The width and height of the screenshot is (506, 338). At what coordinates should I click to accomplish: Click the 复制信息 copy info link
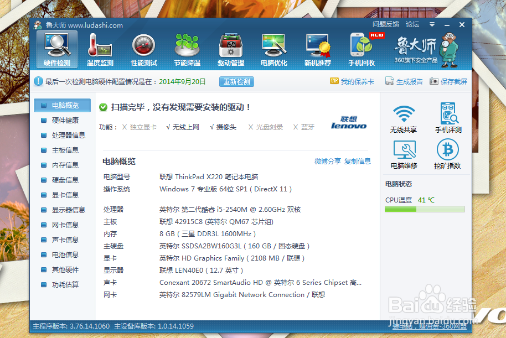pos(358,162)
